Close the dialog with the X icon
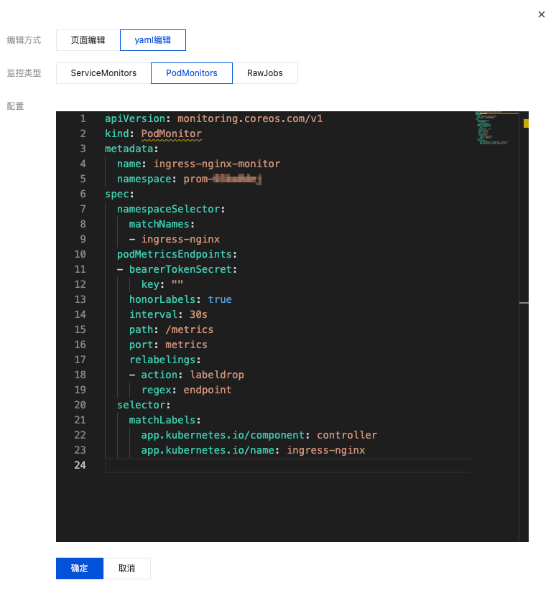The height and width of the screenshot is (590, 556). [x=542, y=14]
